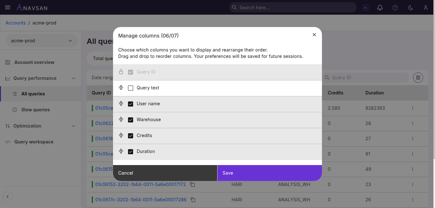This screenshot has width=435, height=208.
Task: Click the AI assistant icon
Action: tap(366, 8)
